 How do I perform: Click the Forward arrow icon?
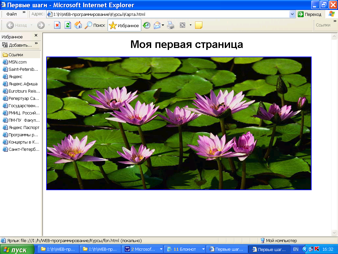click(41, 25)
